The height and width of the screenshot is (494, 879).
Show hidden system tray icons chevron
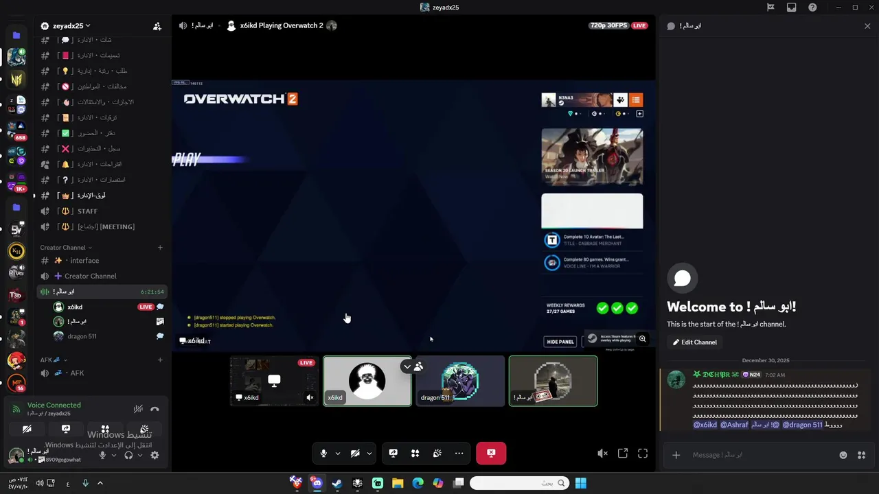coord(100,483)
